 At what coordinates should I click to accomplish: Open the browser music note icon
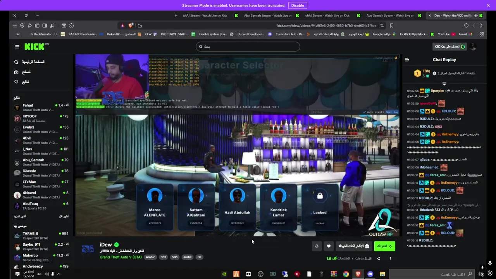52,26
